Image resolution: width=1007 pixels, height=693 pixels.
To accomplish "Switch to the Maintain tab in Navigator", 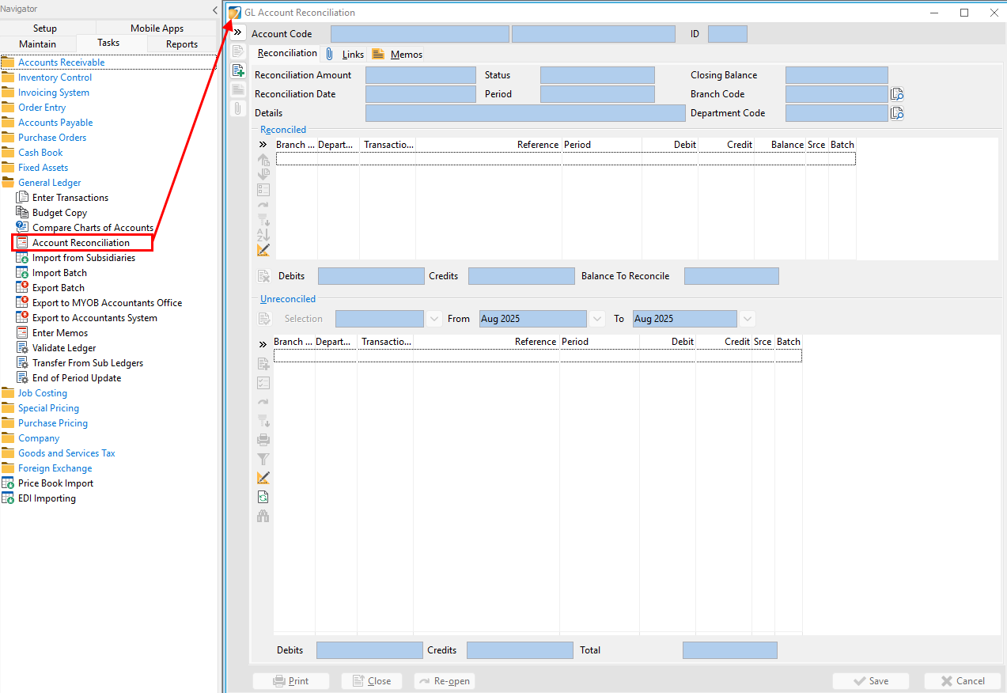I will pos(38,44).
